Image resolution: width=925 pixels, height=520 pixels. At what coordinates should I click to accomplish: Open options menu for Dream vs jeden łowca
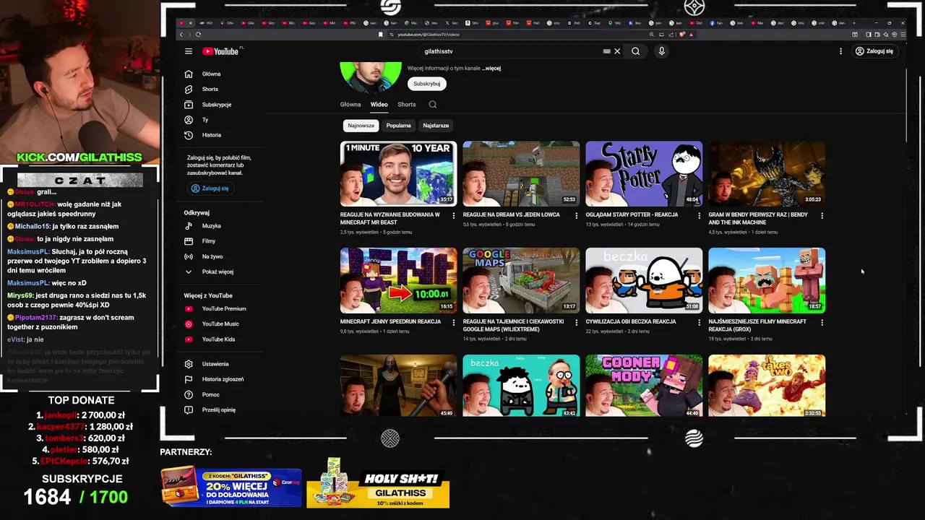click(577, 215)
